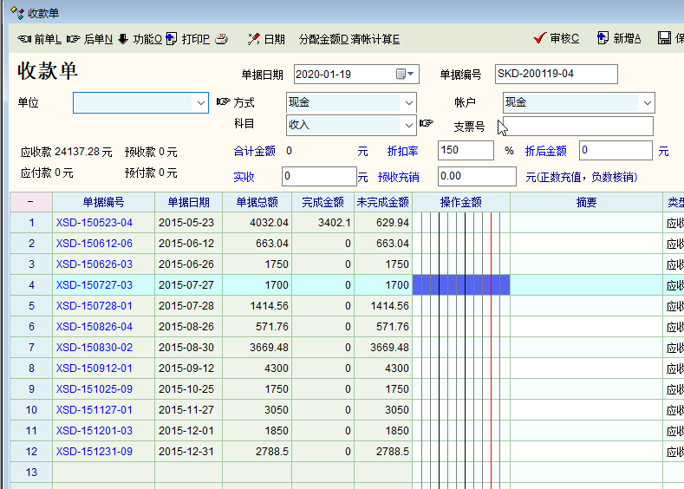Open document link XSD-150523-04
The image size is (684, 489).
coord(94,223)
